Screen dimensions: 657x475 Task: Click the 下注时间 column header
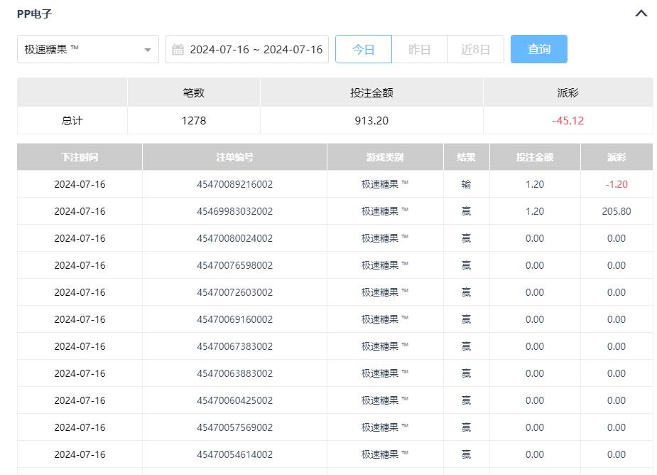point(80,157)
